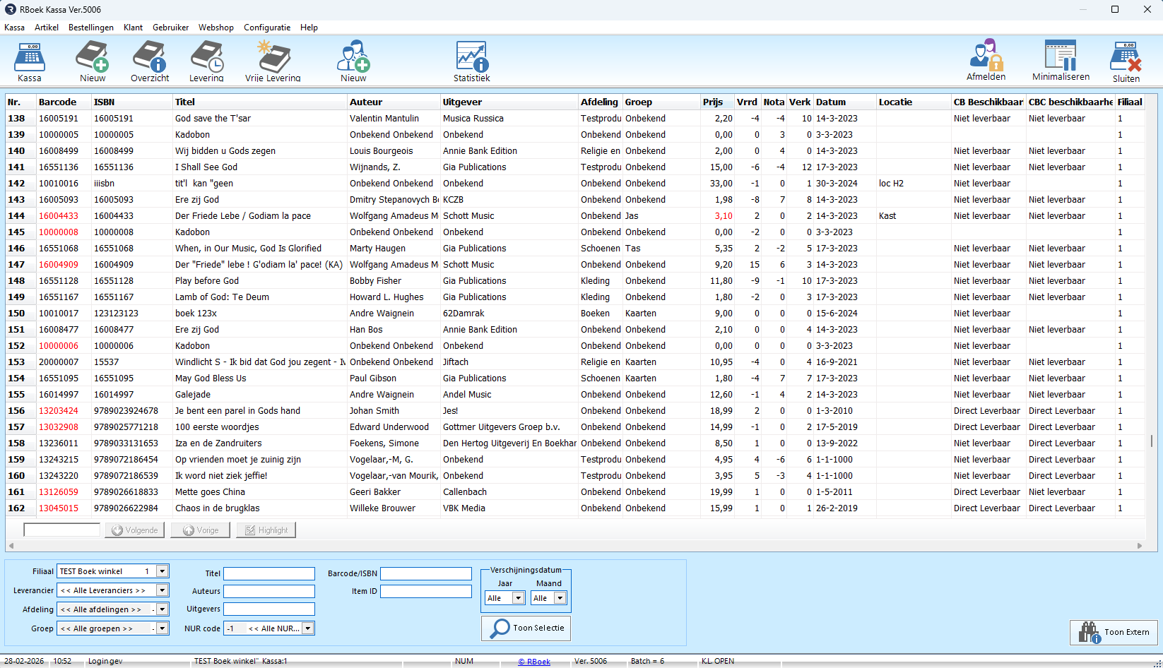Minimize the app via Minimaliseren icon
The height and width of the screenshot is (668, 1163).
tap(1061, 61)
